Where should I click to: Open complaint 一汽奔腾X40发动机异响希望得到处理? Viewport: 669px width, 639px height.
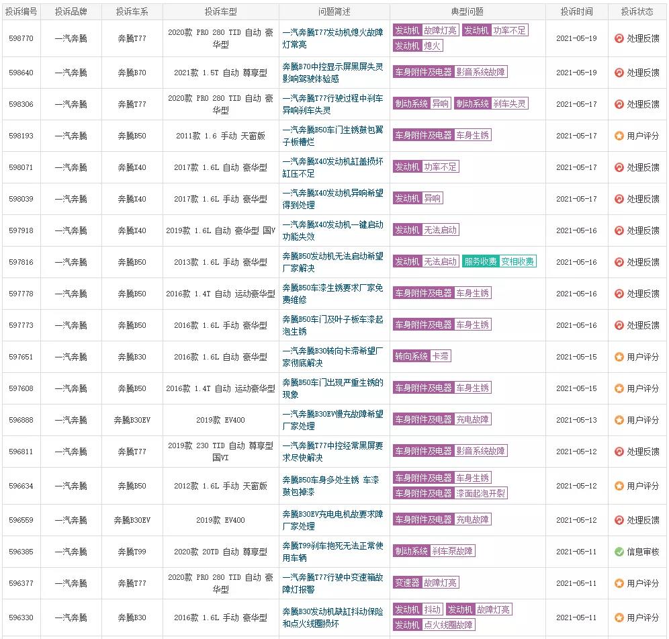coord(332,199)
